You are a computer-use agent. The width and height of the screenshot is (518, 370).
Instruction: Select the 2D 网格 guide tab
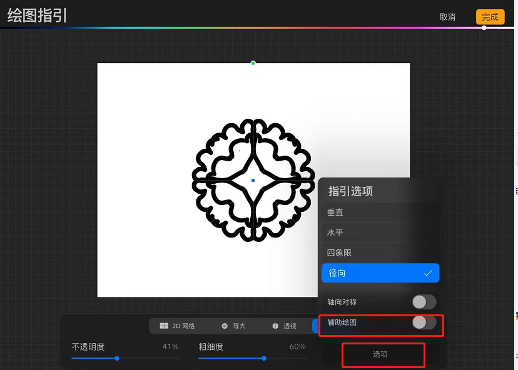click(178, 326)
